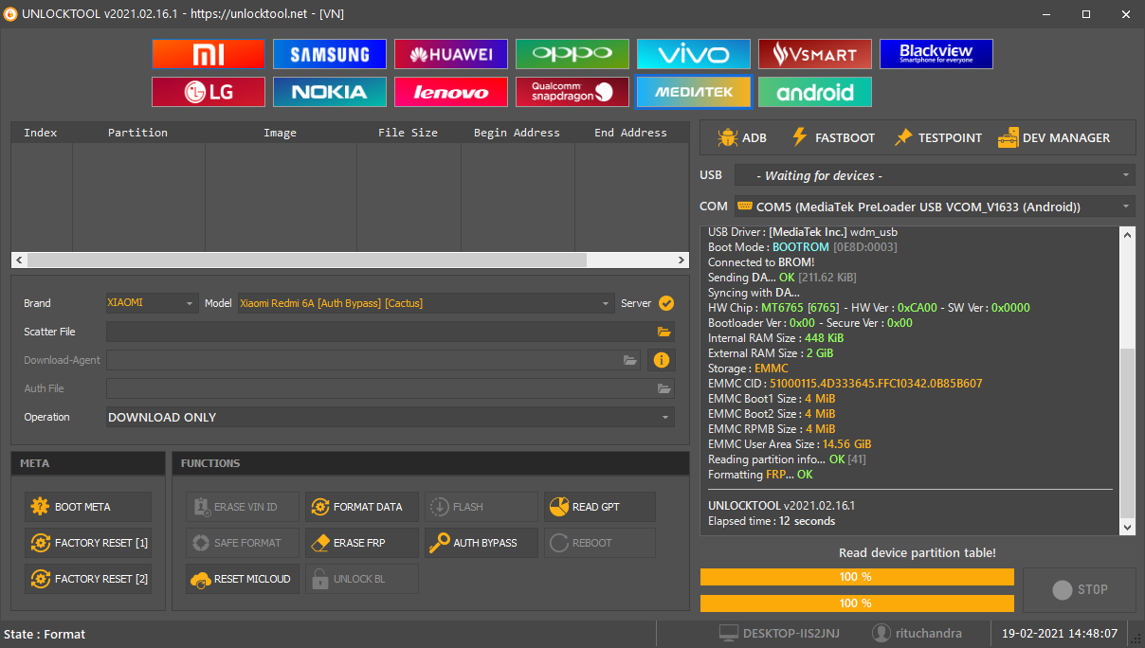
Task: Select the Samsung brand logo
Action: [330, 54]
